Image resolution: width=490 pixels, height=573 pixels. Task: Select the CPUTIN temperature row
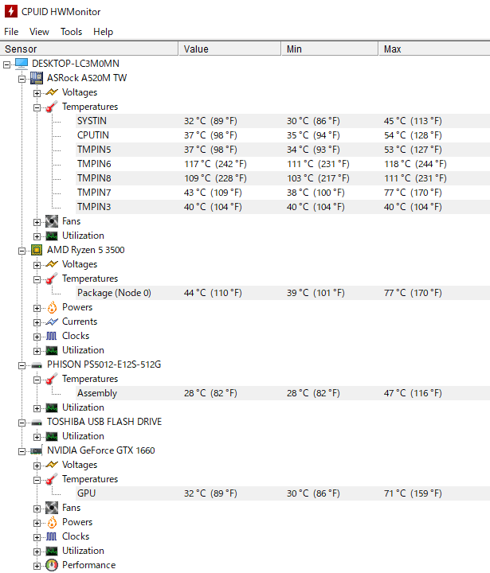283,135
